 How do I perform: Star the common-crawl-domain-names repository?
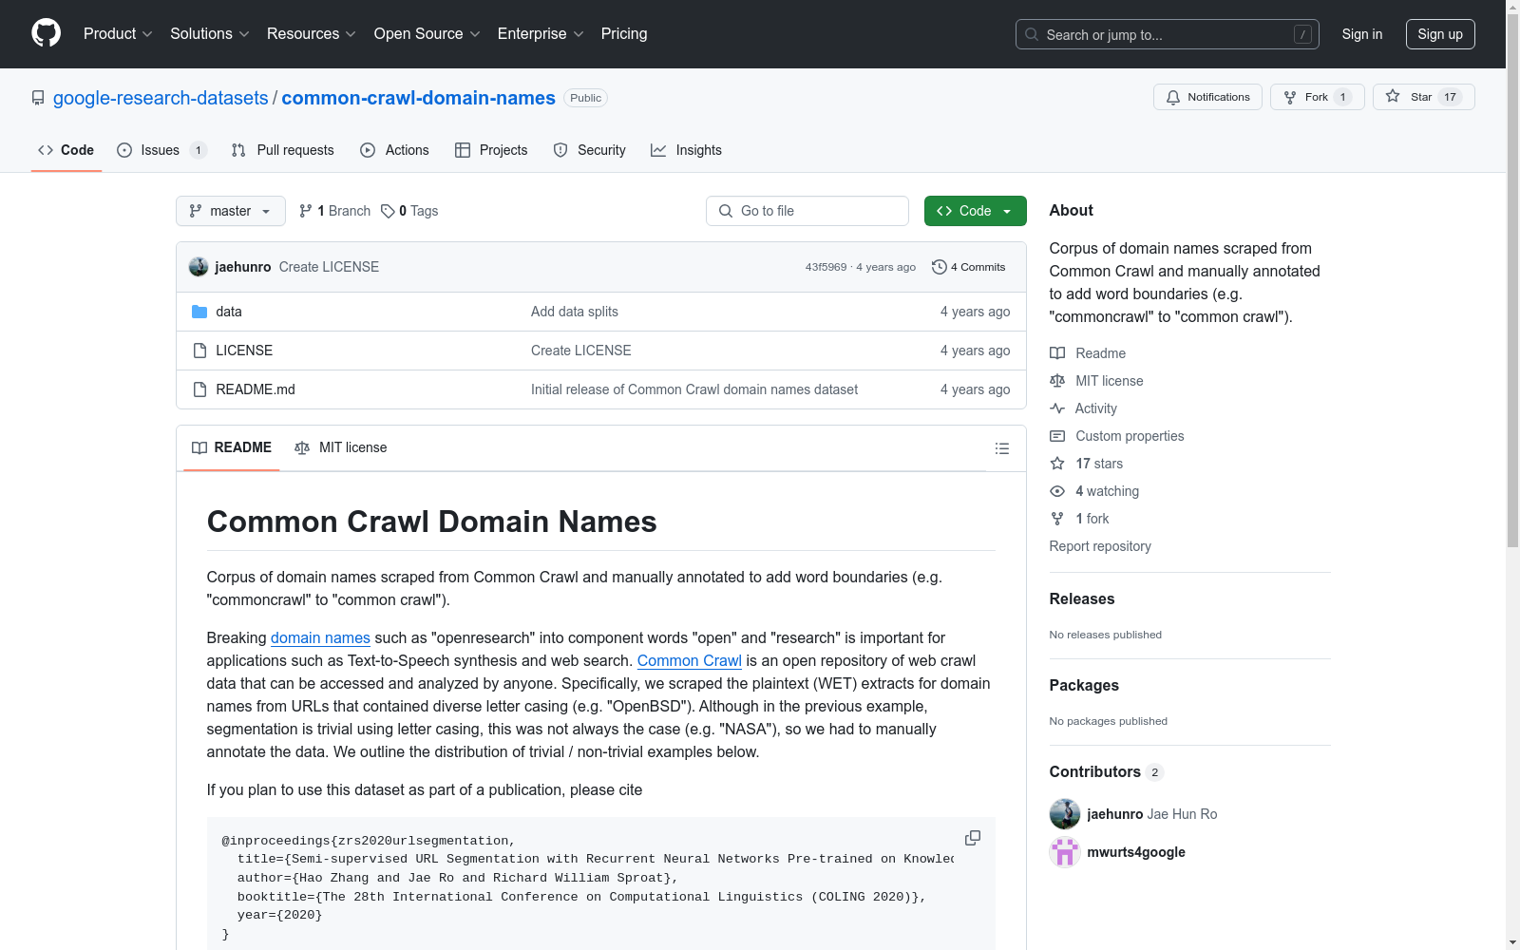(x=1423, y=97)
